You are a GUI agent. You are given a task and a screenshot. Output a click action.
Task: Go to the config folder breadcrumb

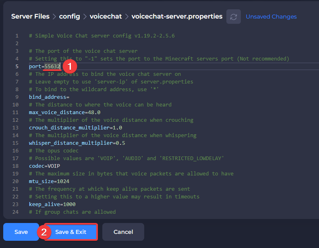tap(69, 16)
